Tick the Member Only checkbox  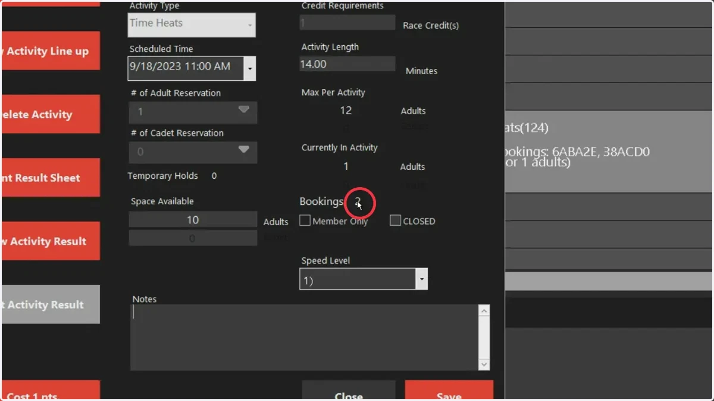tap(305, 221)
